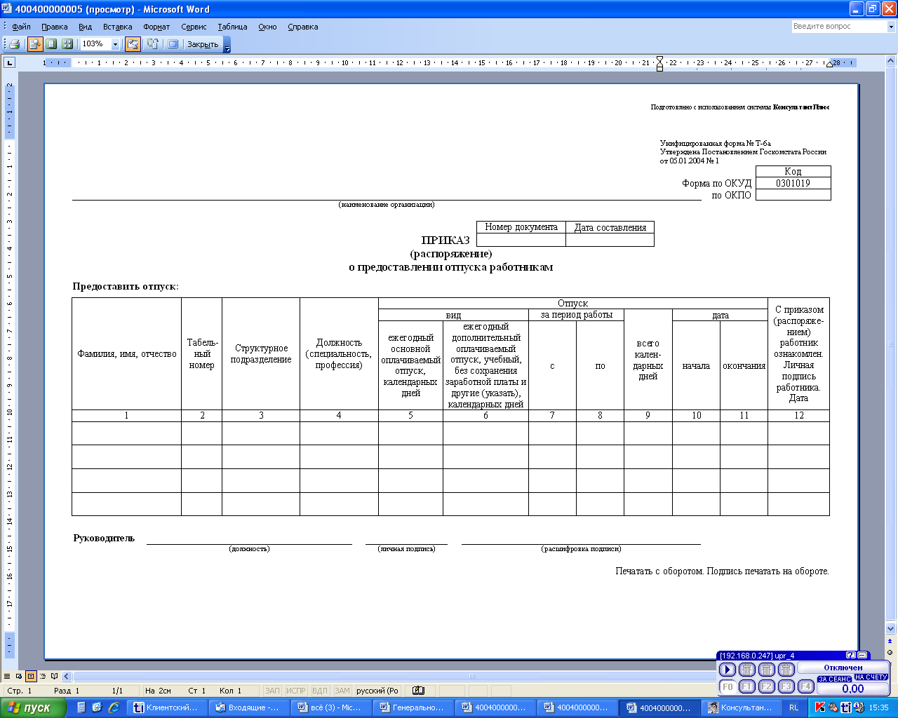Image resolution: width=898 pixels, height=718 pixels.
Task: Click the play button in upr_4 widget
Action: (728, 670)
